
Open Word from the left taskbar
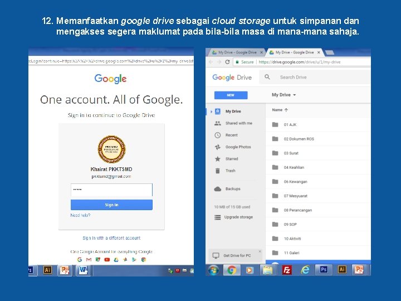pos(83,270)
